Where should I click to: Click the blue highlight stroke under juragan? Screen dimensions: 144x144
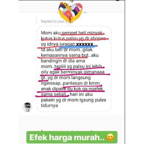(x=79, y=47)
